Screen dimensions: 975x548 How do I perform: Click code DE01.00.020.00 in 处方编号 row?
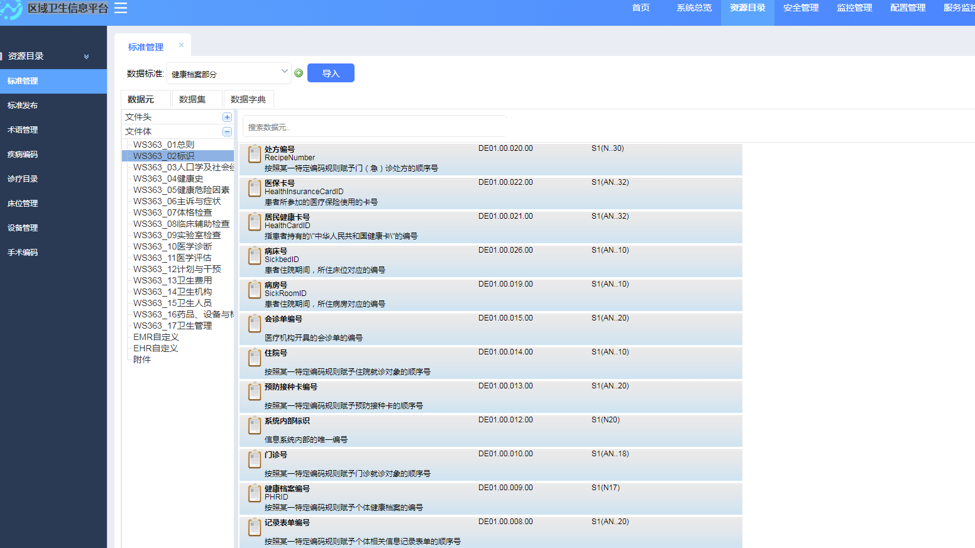[505, 148]
